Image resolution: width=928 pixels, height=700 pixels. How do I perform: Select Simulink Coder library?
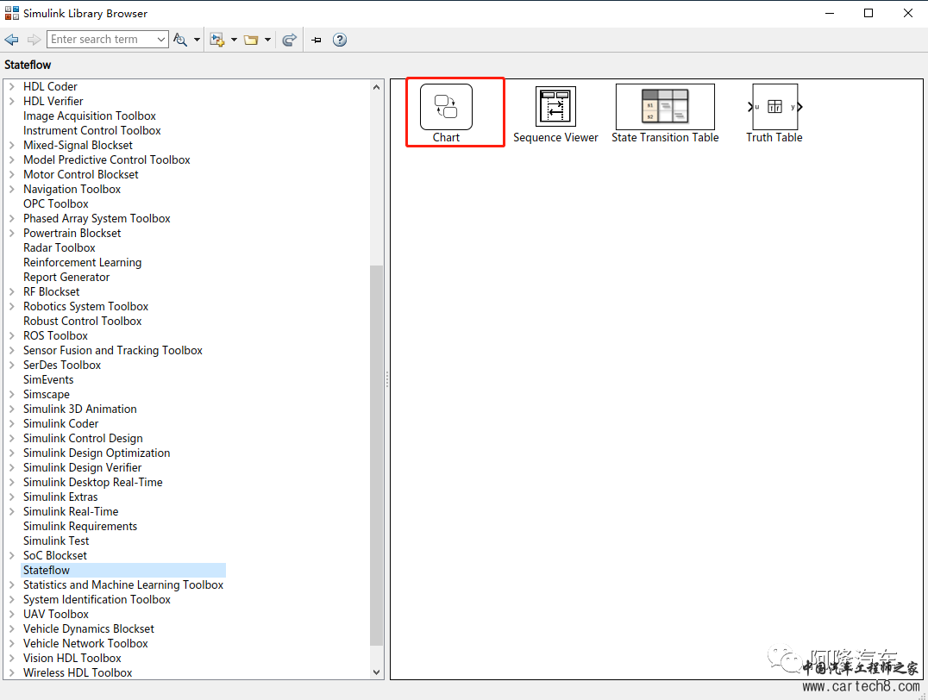60,423
